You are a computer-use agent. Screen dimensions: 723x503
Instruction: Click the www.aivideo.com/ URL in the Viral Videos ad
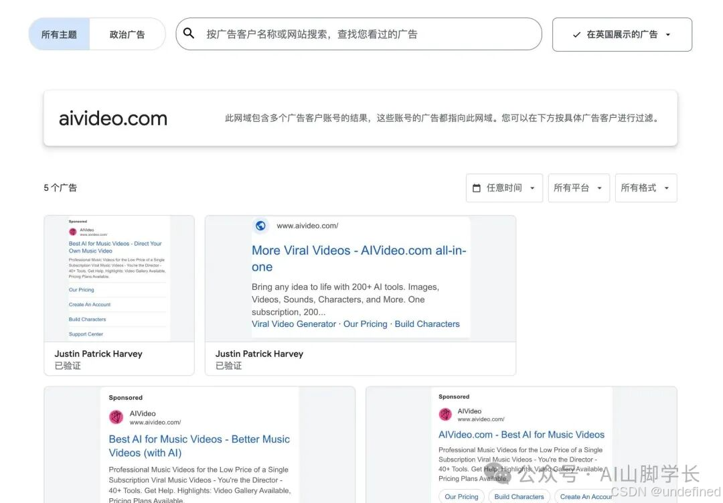click(307, 226)
